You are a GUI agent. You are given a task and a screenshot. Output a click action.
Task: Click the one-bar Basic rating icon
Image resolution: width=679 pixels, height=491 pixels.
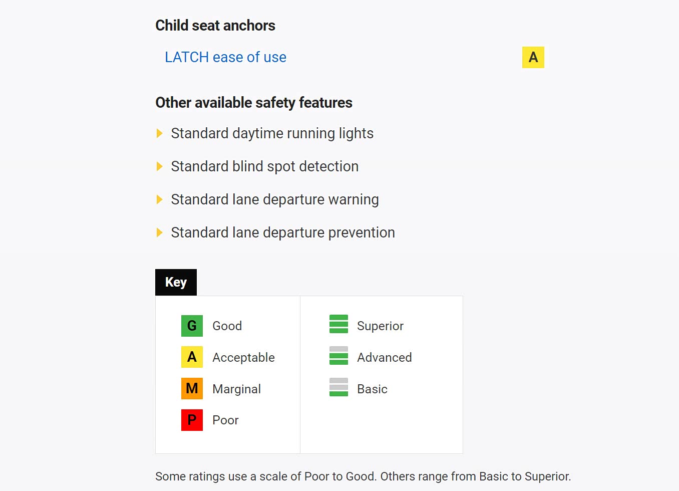[x=338, y=387]
